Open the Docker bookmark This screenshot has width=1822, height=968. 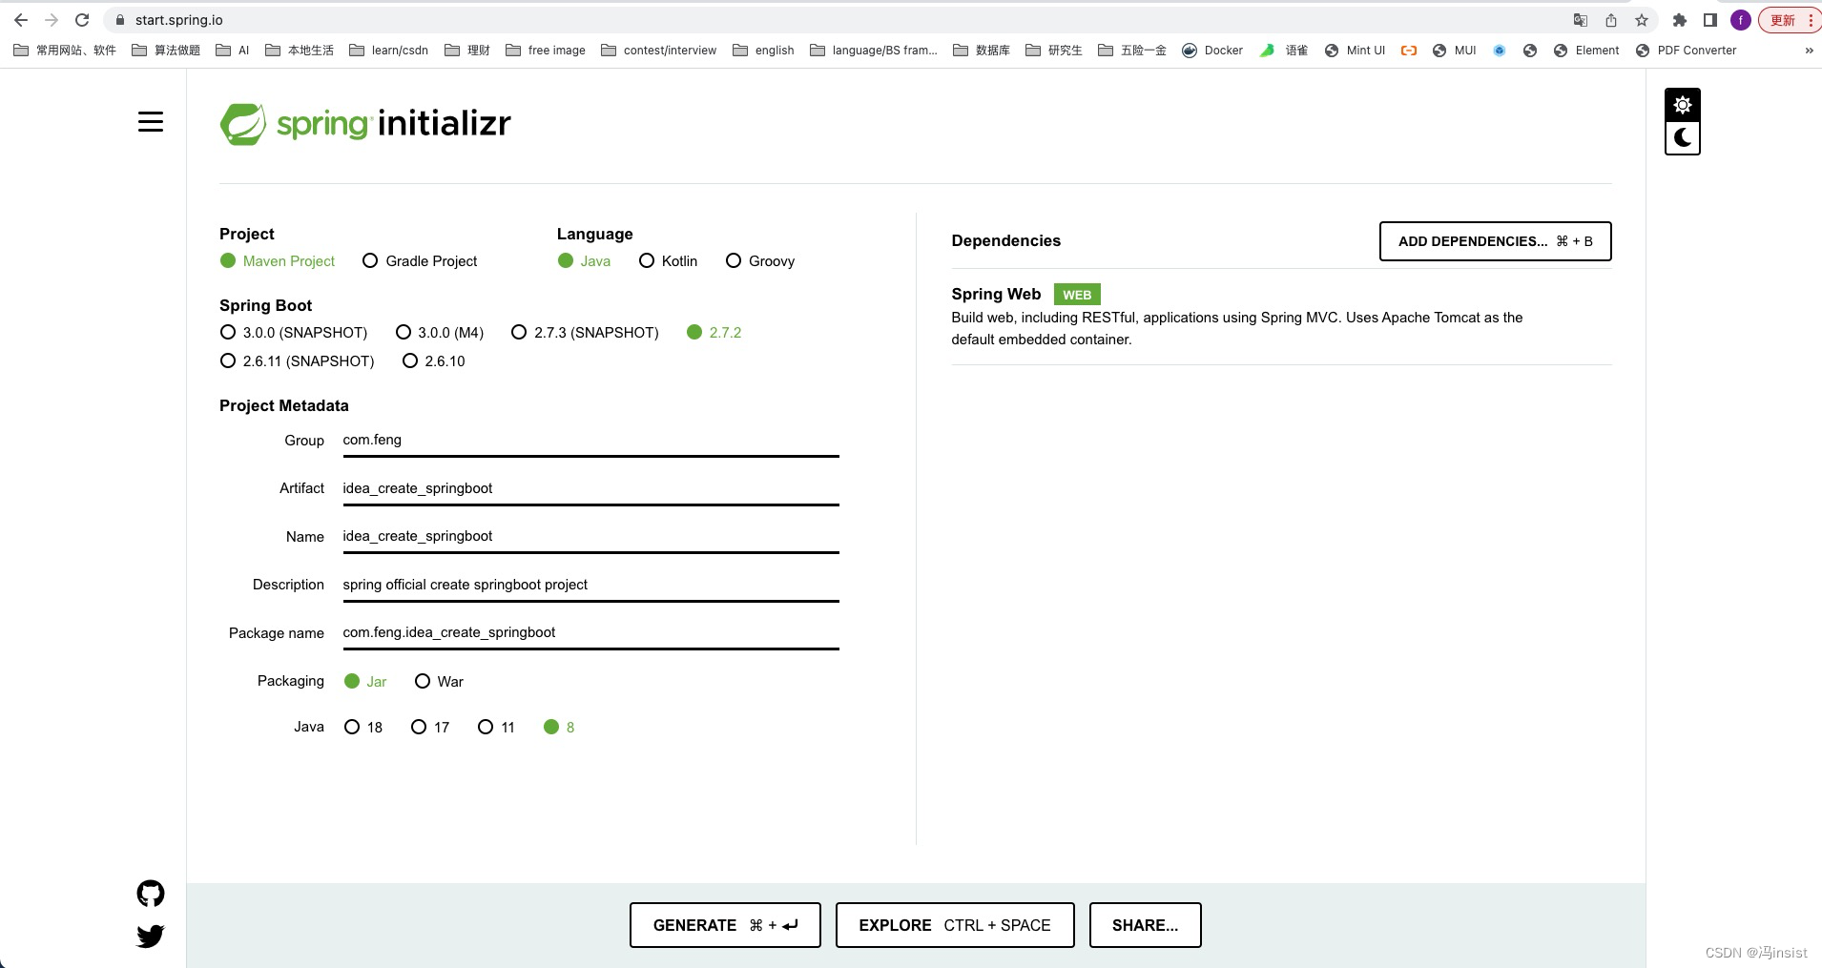pyautogui.click(x=1212, y=51)
